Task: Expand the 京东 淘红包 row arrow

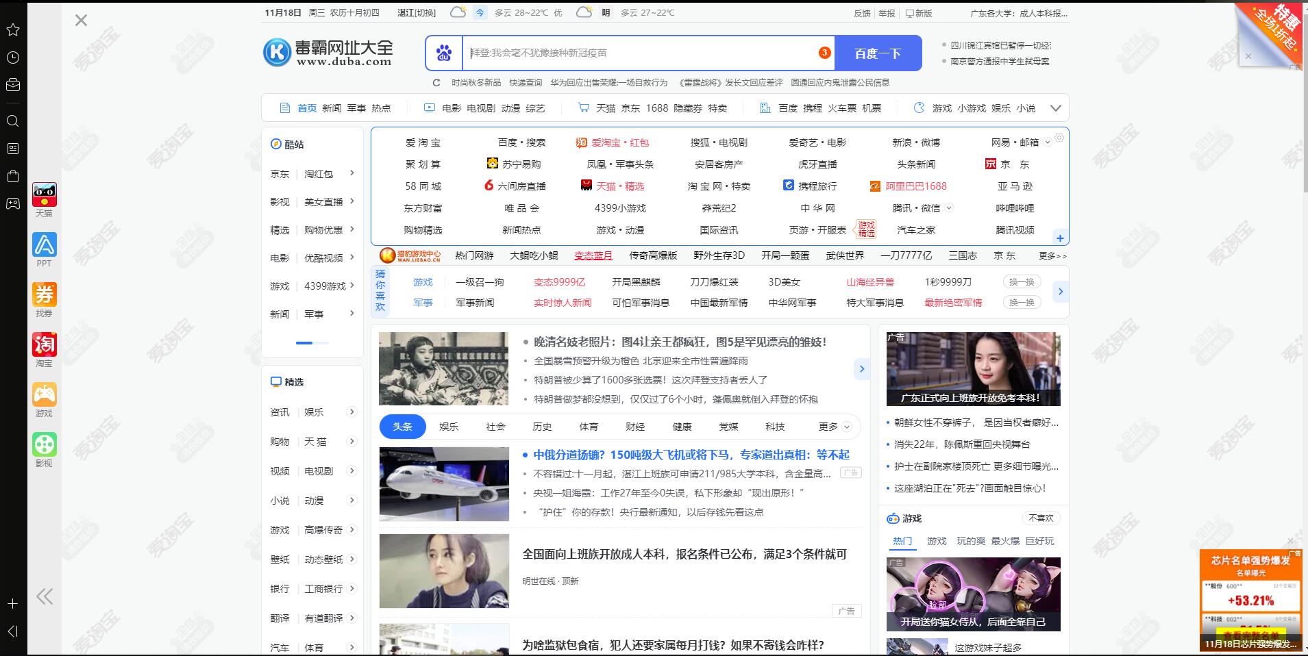Action: point(352,173)
